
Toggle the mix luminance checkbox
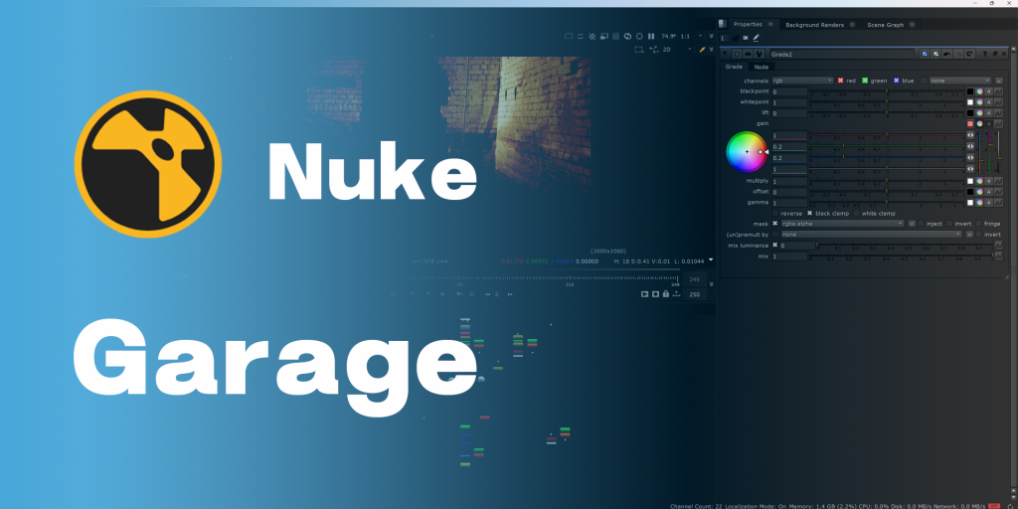point(775,246)
